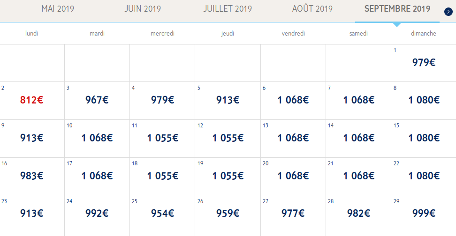Choose the 999€ fare on September 29
This screenshot has width=456, height=236.
click(x=424, y=213)
